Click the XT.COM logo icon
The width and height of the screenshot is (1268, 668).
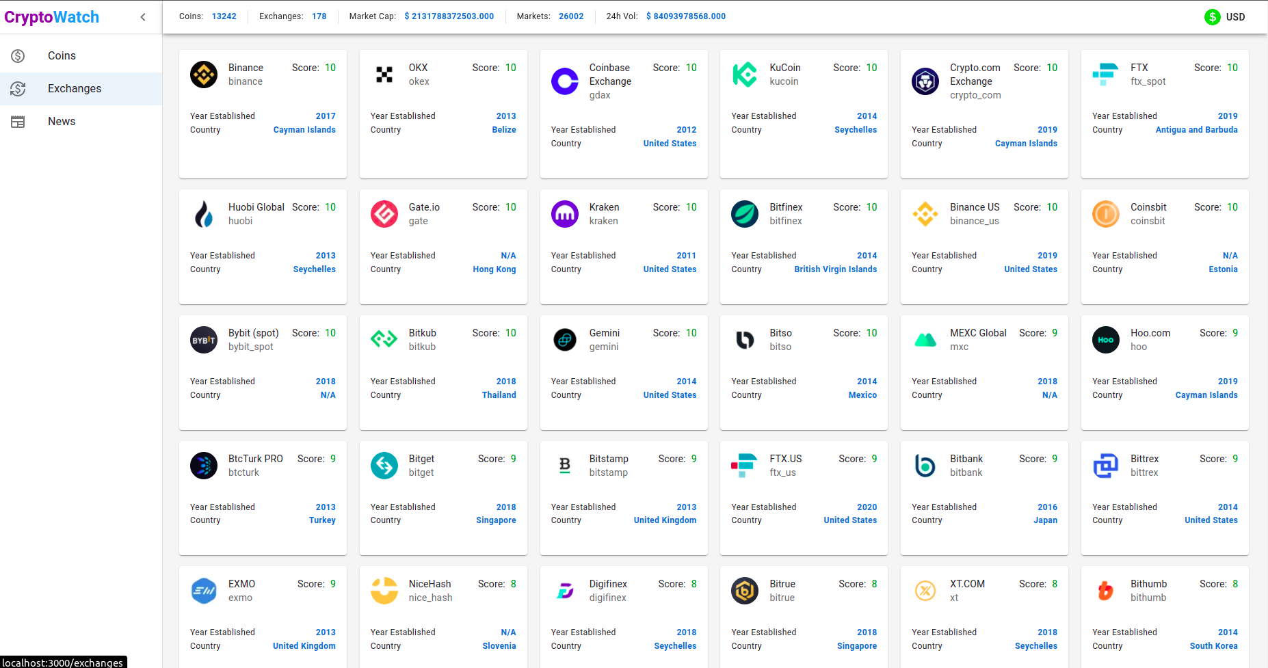coord(925,591)
